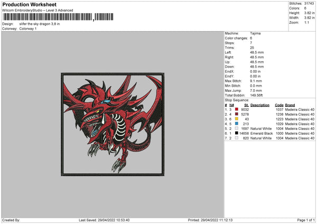
Task: Click Natural White in stop row 7
Action: pyautogui.click(x=261, y=138)
